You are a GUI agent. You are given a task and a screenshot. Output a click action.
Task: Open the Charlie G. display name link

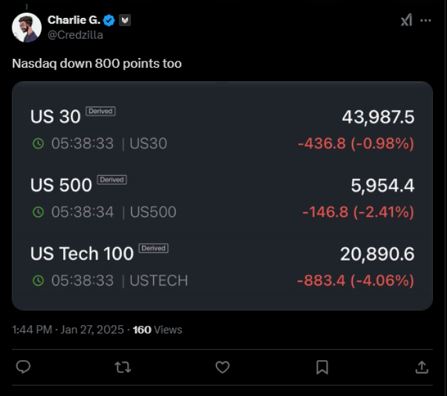point(74,20)
